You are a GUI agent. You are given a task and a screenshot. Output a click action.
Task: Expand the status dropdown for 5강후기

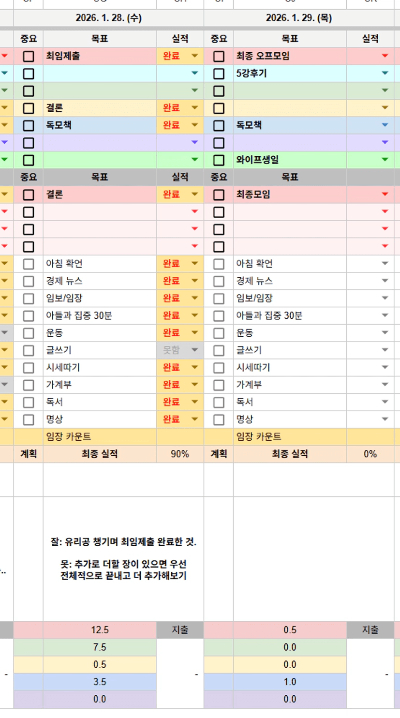coord(385,74)
